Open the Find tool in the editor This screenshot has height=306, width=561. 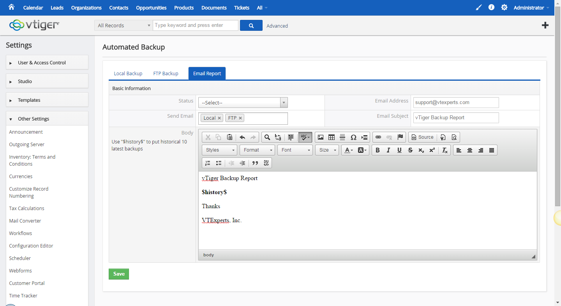267,137
